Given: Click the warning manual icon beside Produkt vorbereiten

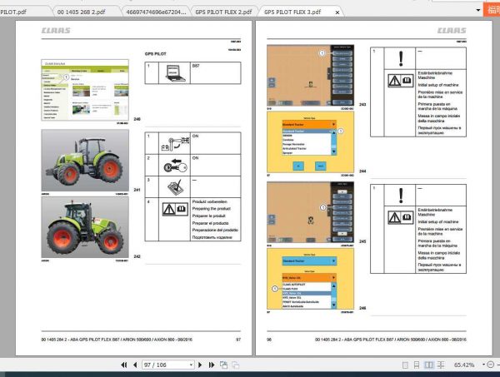Looking at the screenshot, I should pos(175,209).
